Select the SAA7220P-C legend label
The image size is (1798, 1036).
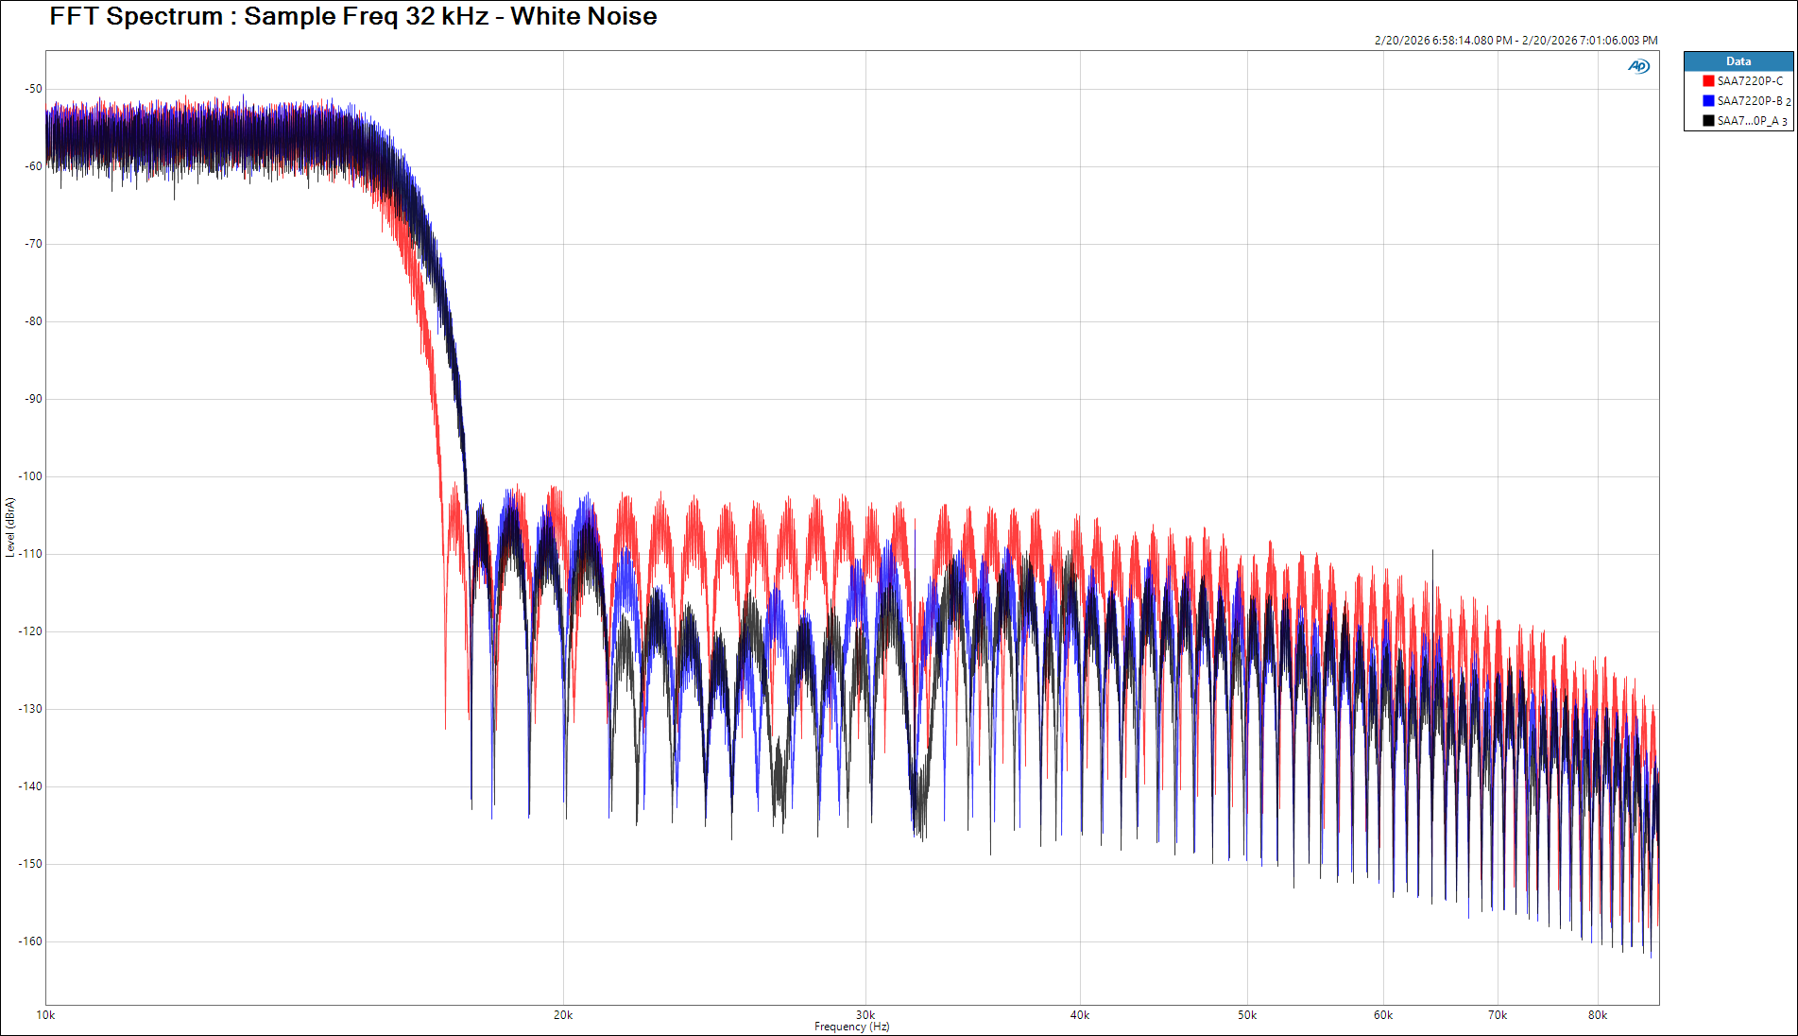coord(1749,81)
